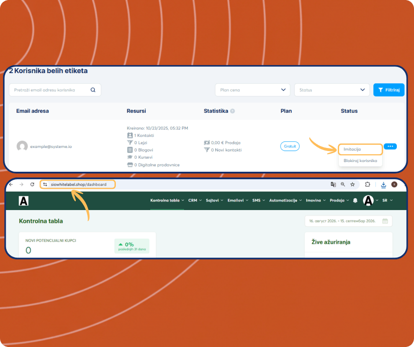Screen dimensions: 414x347
Task: Click the Plan column header
Action: [x=286, y=111]
